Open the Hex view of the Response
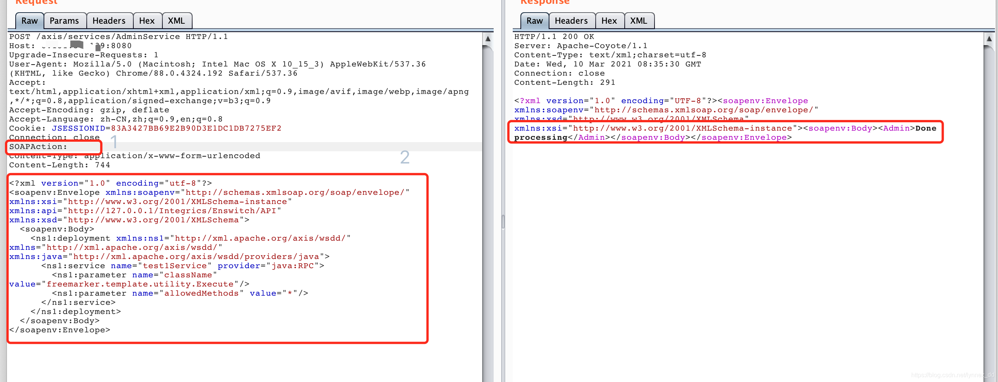 coord(609,21)
